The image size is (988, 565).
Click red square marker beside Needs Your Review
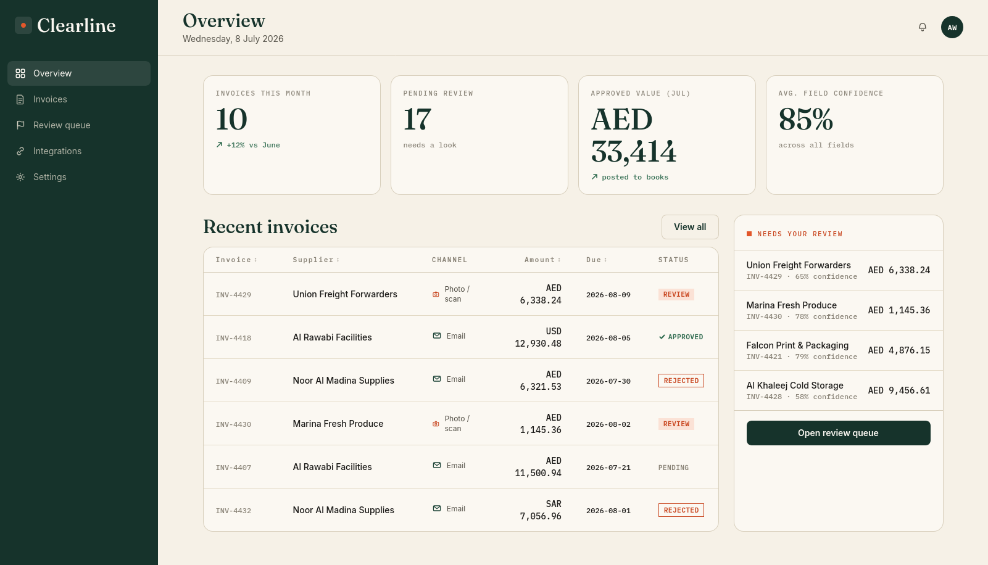[x=749, y=234]
